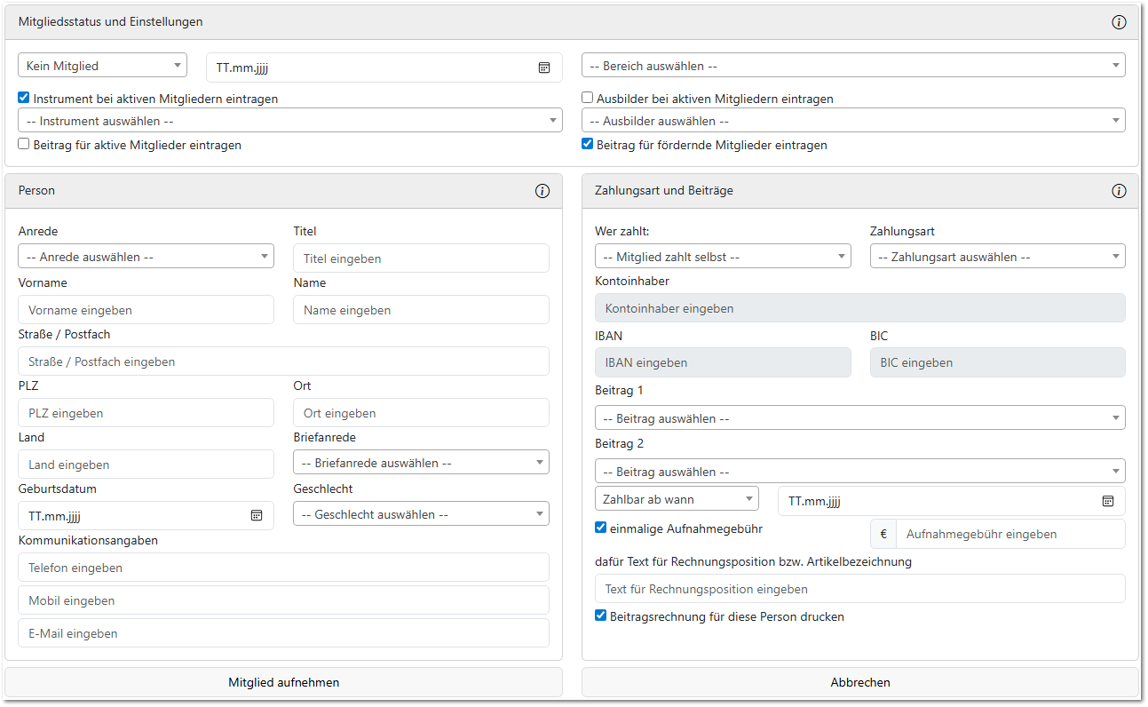Click the info icon in Person panel header
The width and height of the screenshot is (1148, 707).
542,191
